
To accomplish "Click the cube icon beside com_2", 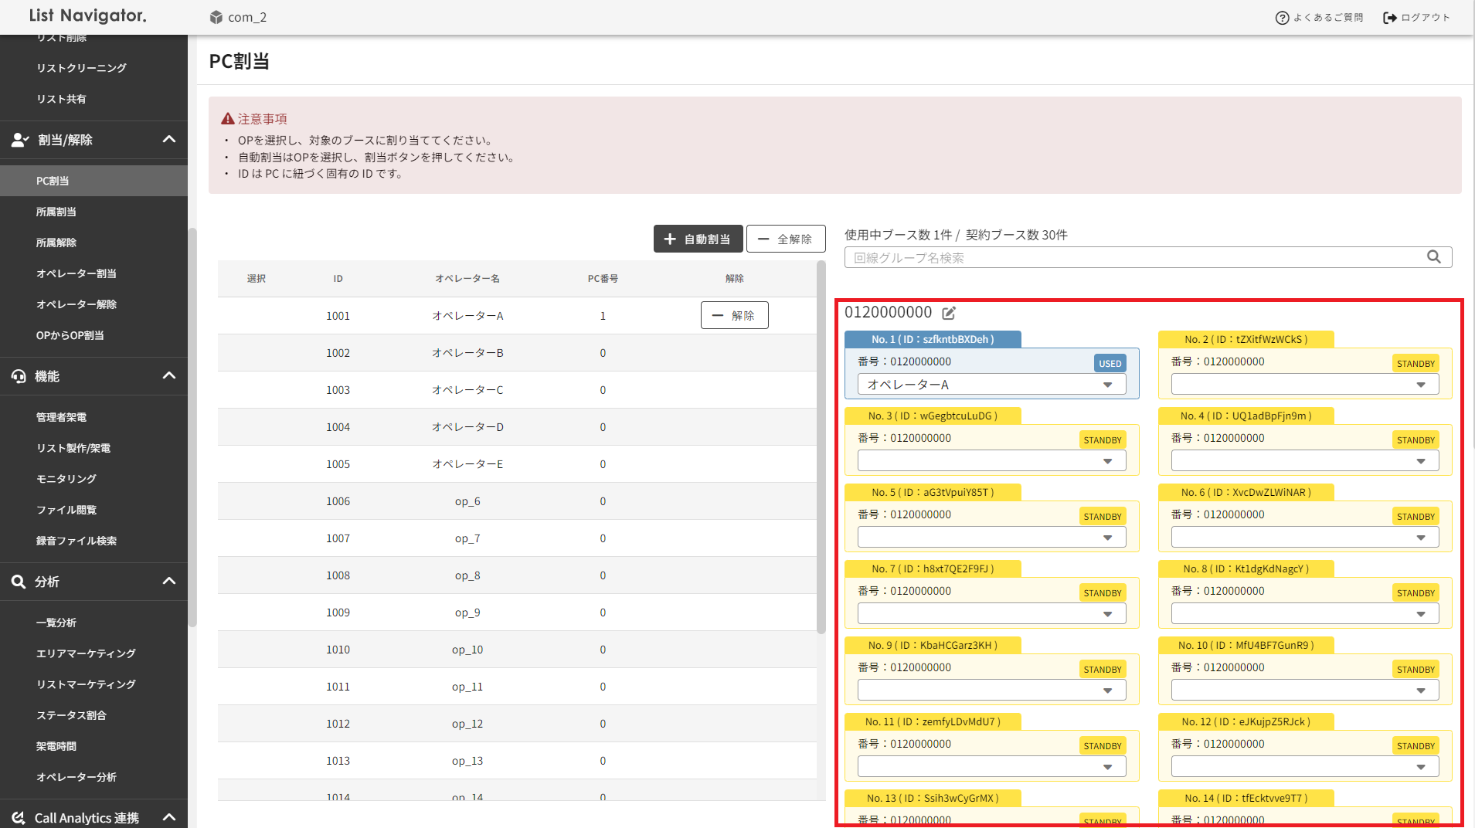I will click(x=216, y=17).
